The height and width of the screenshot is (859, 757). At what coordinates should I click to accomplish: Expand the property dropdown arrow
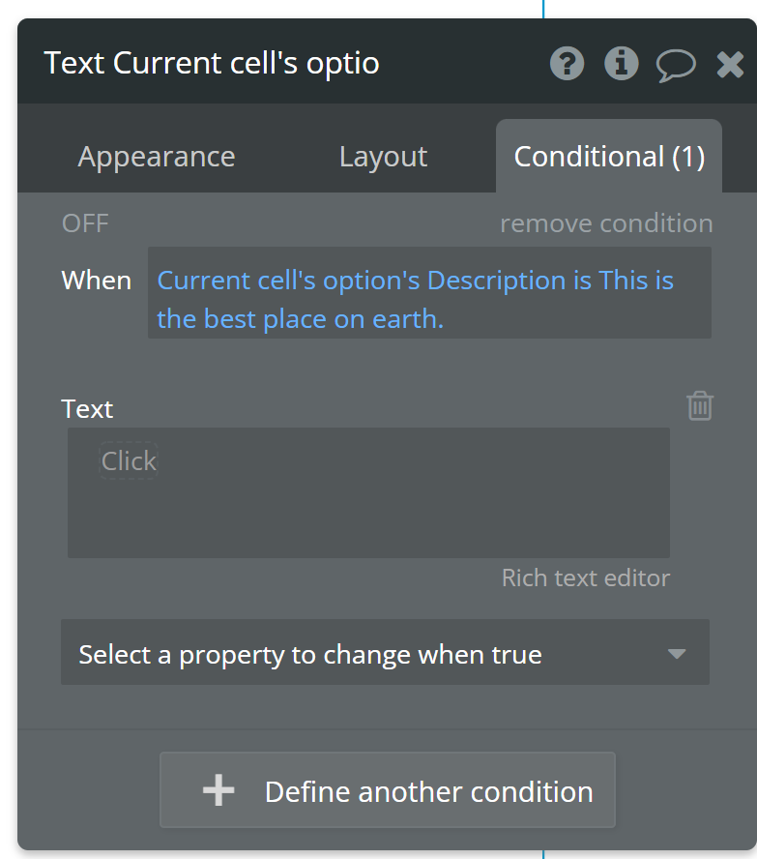click(x=677, y=654)
